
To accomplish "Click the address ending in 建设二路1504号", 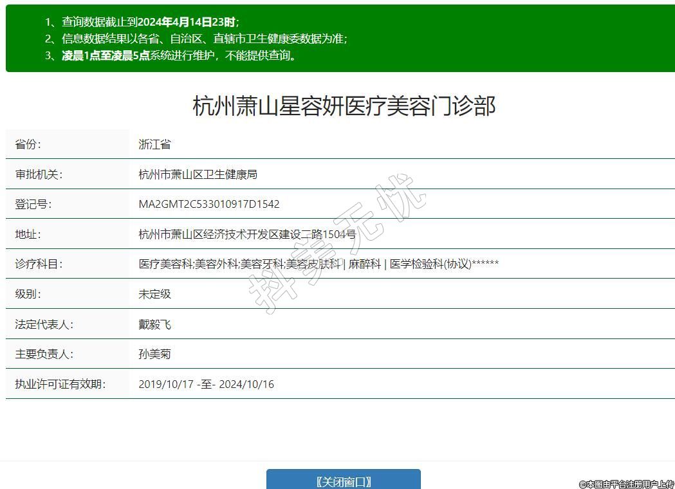I will [247, 234].
